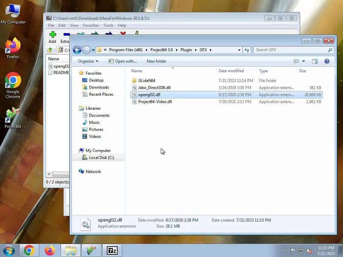Screen dimensions: 343x257
Task: Open Tools menu in 7-Zip window
Action: coord(108,25)
